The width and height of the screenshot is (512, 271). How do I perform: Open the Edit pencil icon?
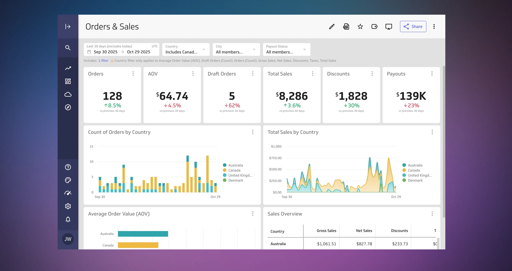pos(331,26)
